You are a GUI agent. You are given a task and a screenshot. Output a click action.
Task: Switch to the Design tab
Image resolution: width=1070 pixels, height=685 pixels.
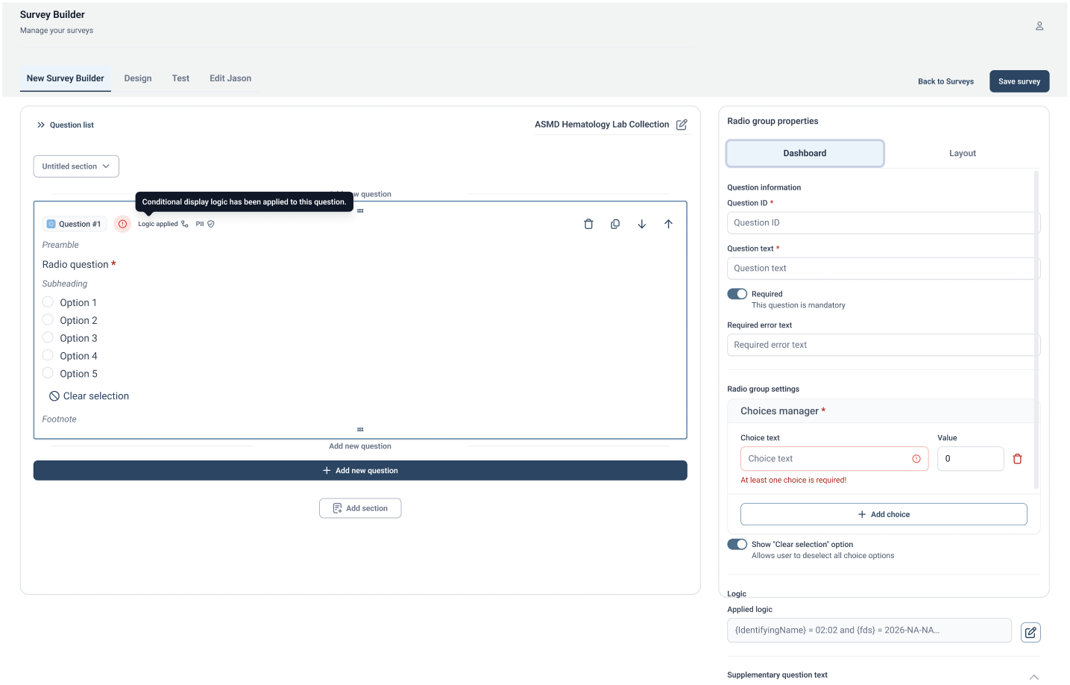tap(138, 78)
